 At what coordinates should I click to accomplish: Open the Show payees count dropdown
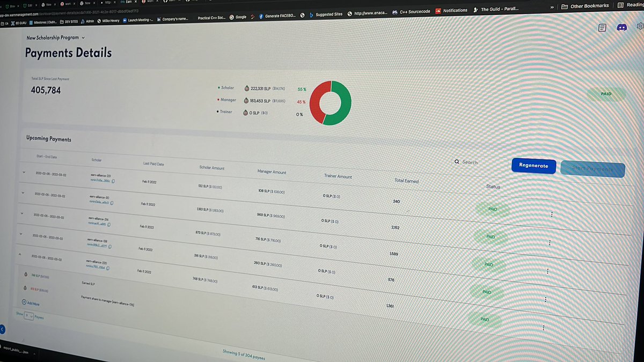coord(29,316)
